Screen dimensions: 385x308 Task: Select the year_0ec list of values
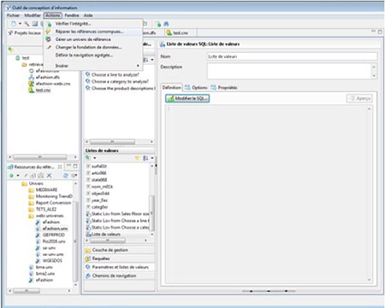99,200
